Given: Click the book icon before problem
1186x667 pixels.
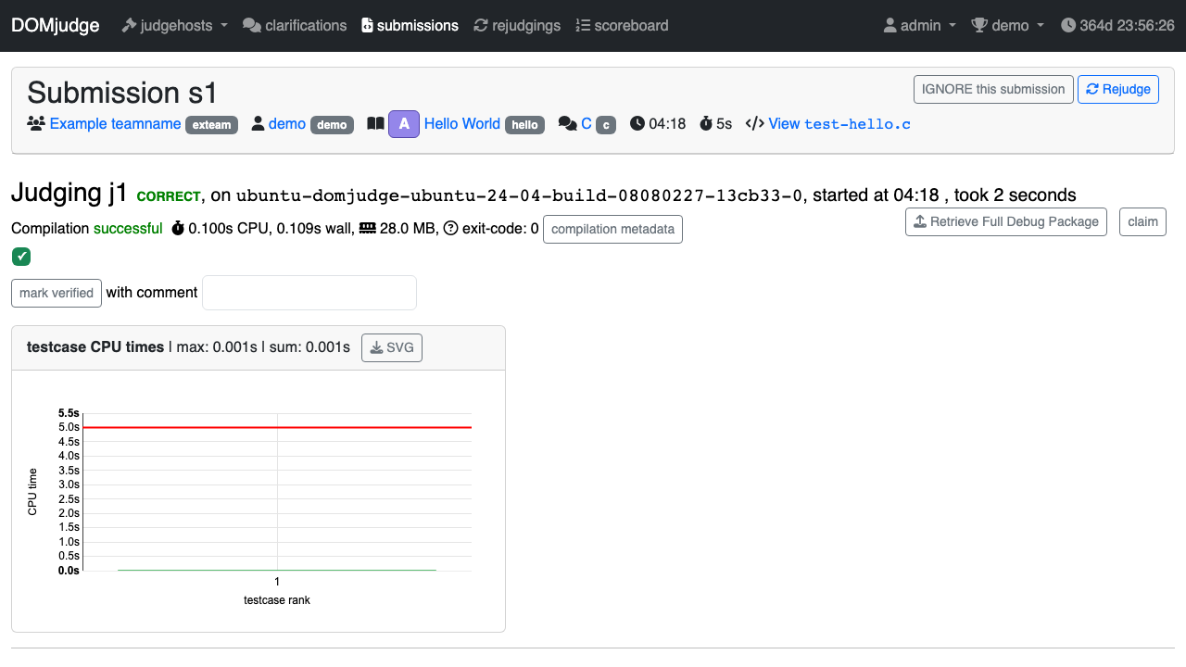Looking at the screenshot, I should [375, 123].
